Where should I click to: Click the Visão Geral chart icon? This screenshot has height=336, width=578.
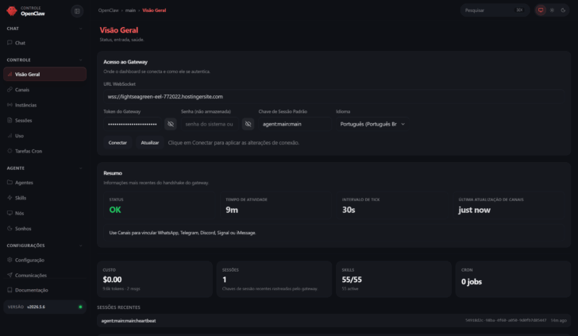10,74
